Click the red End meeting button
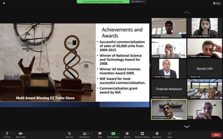This screenshot has height=139, width=223. coord(216,135)
